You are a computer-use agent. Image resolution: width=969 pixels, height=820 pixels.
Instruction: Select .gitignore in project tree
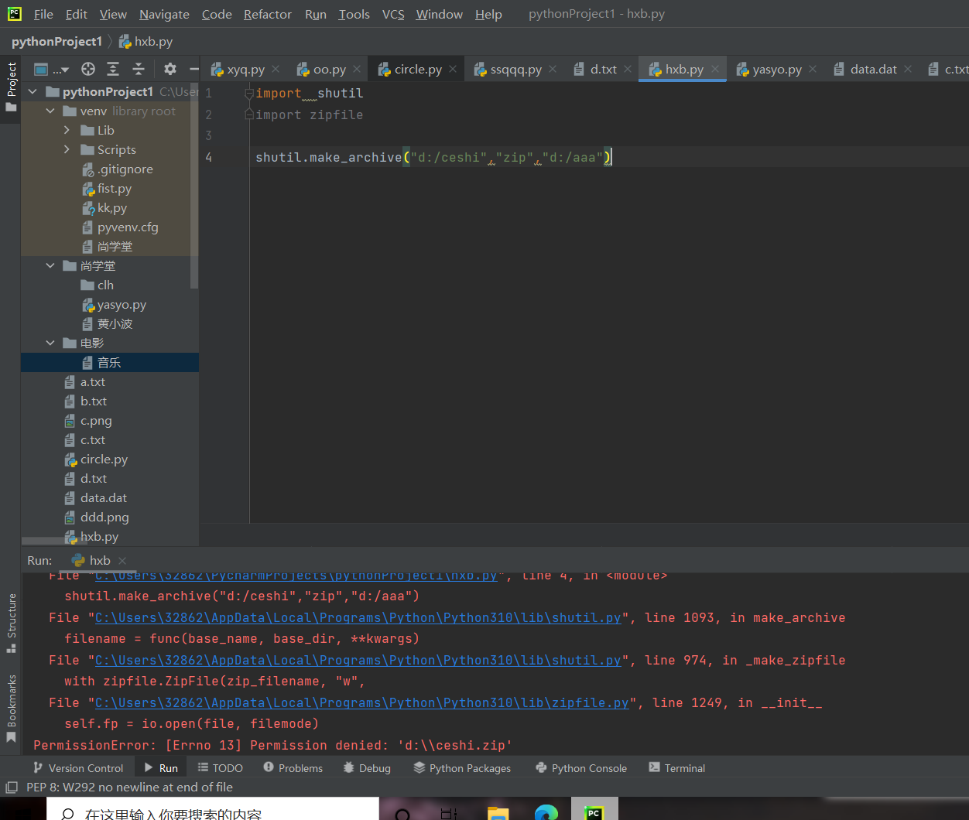pyautogui.click(x=118, y=169)
